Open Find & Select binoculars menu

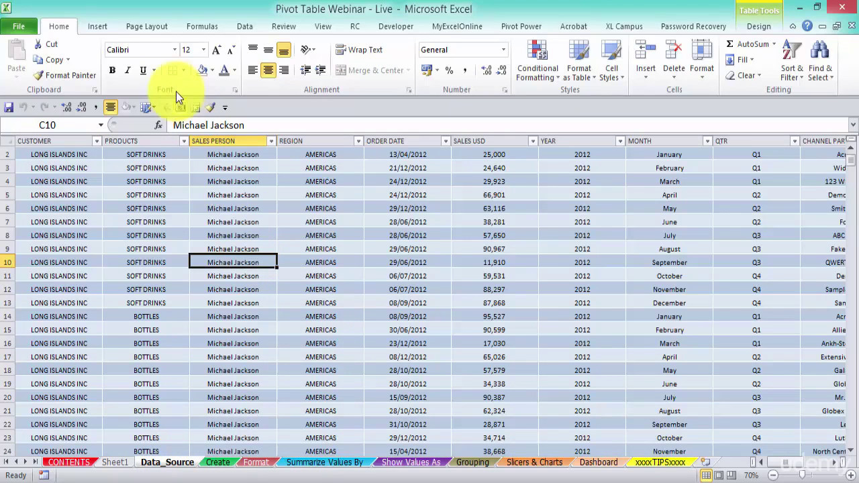point(820,61)
